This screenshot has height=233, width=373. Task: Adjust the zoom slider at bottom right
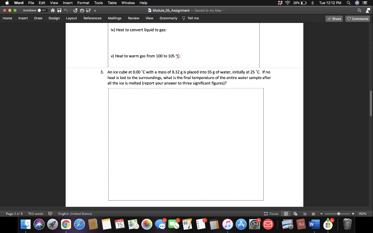point(339,214)
